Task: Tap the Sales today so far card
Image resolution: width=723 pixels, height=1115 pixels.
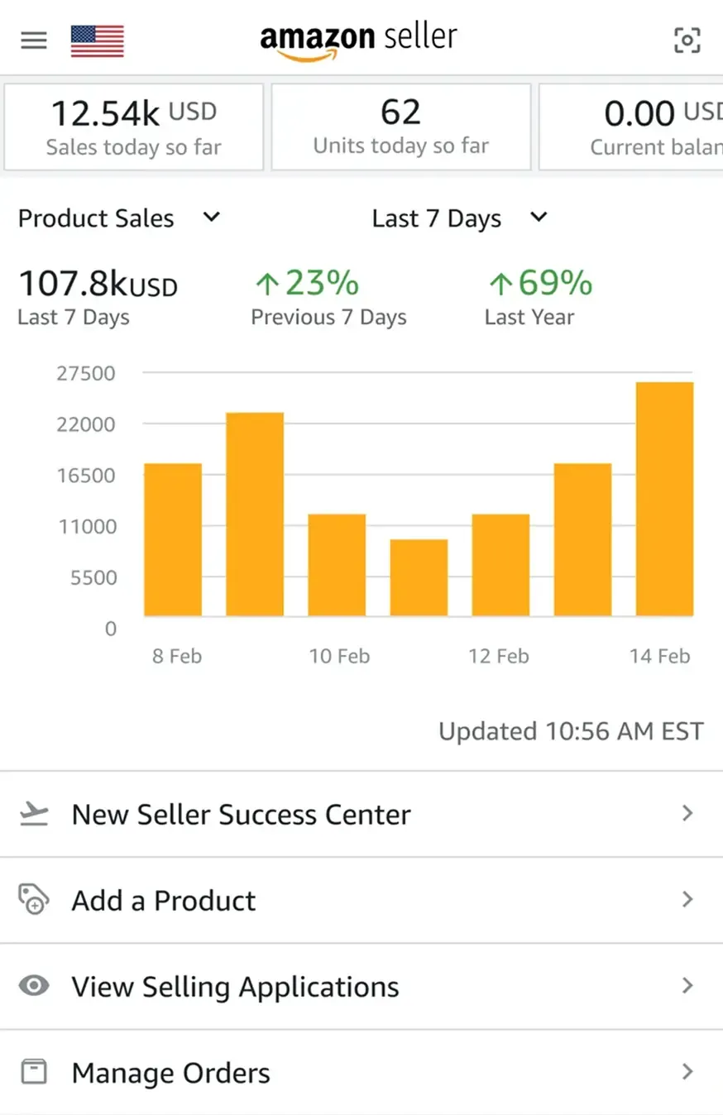Action: coord(134,127)
